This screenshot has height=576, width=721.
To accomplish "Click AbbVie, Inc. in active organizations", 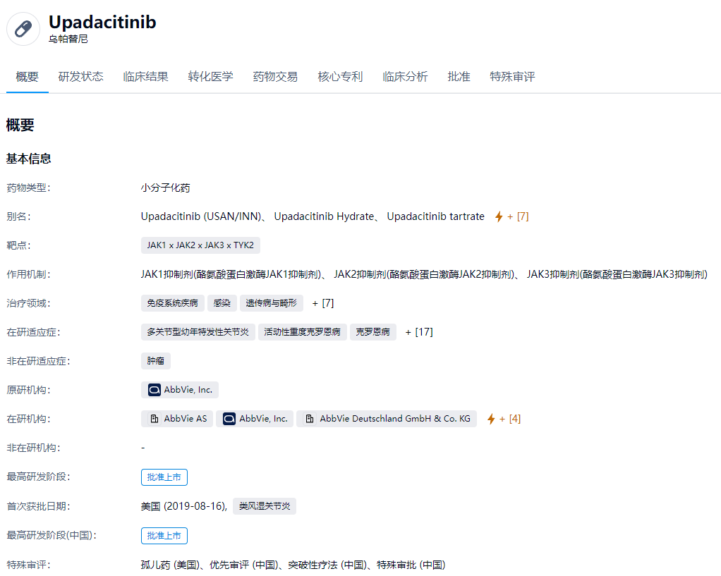I will pyautogui.click(x=255, y=419).
